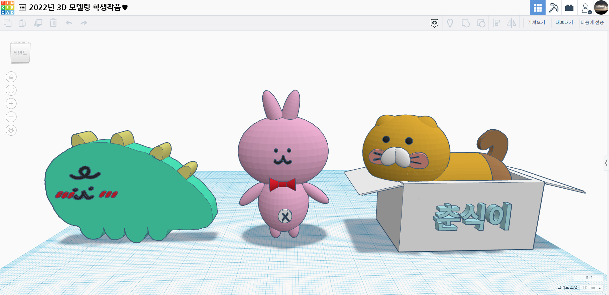Click the 정면도 view cube

coord(20,53)
